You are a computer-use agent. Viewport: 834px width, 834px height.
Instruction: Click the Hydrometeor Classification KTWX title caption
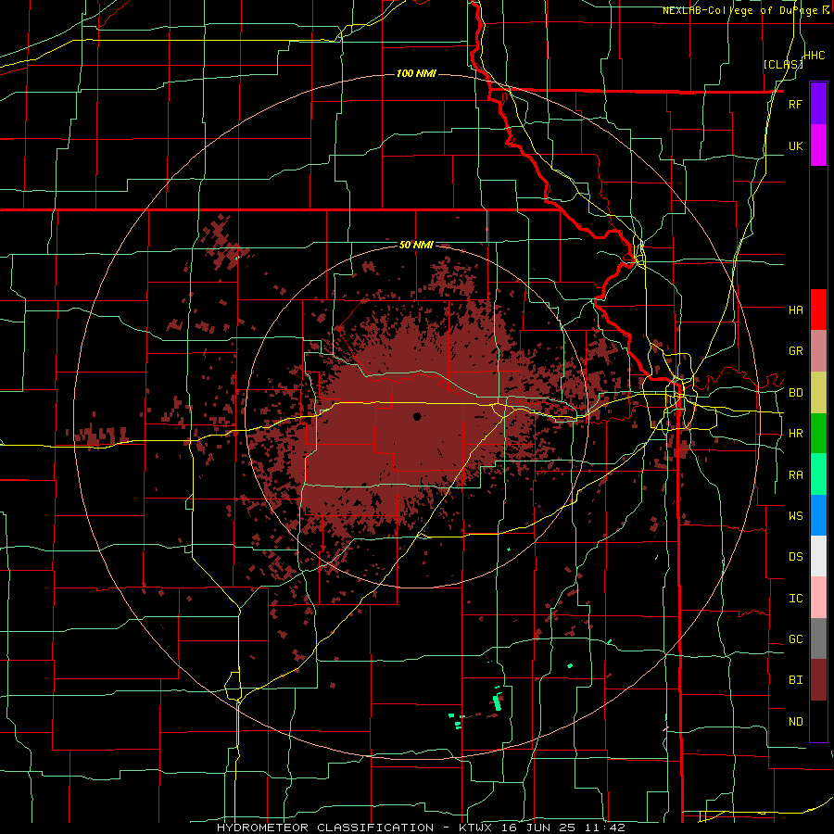click(421, 828)
